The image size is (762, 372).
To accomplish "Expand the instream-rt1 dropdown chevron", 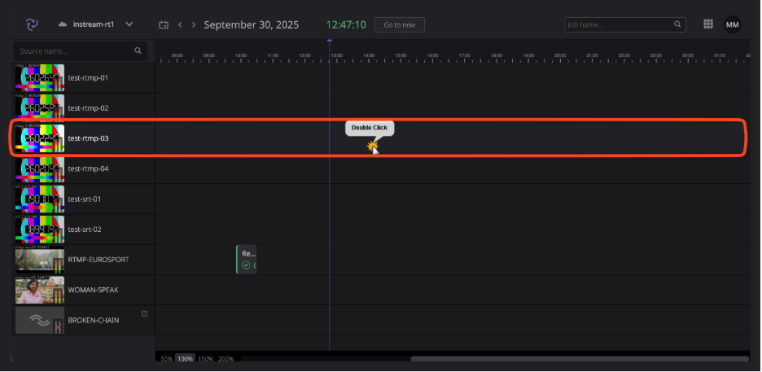I will tap(129, 24).
